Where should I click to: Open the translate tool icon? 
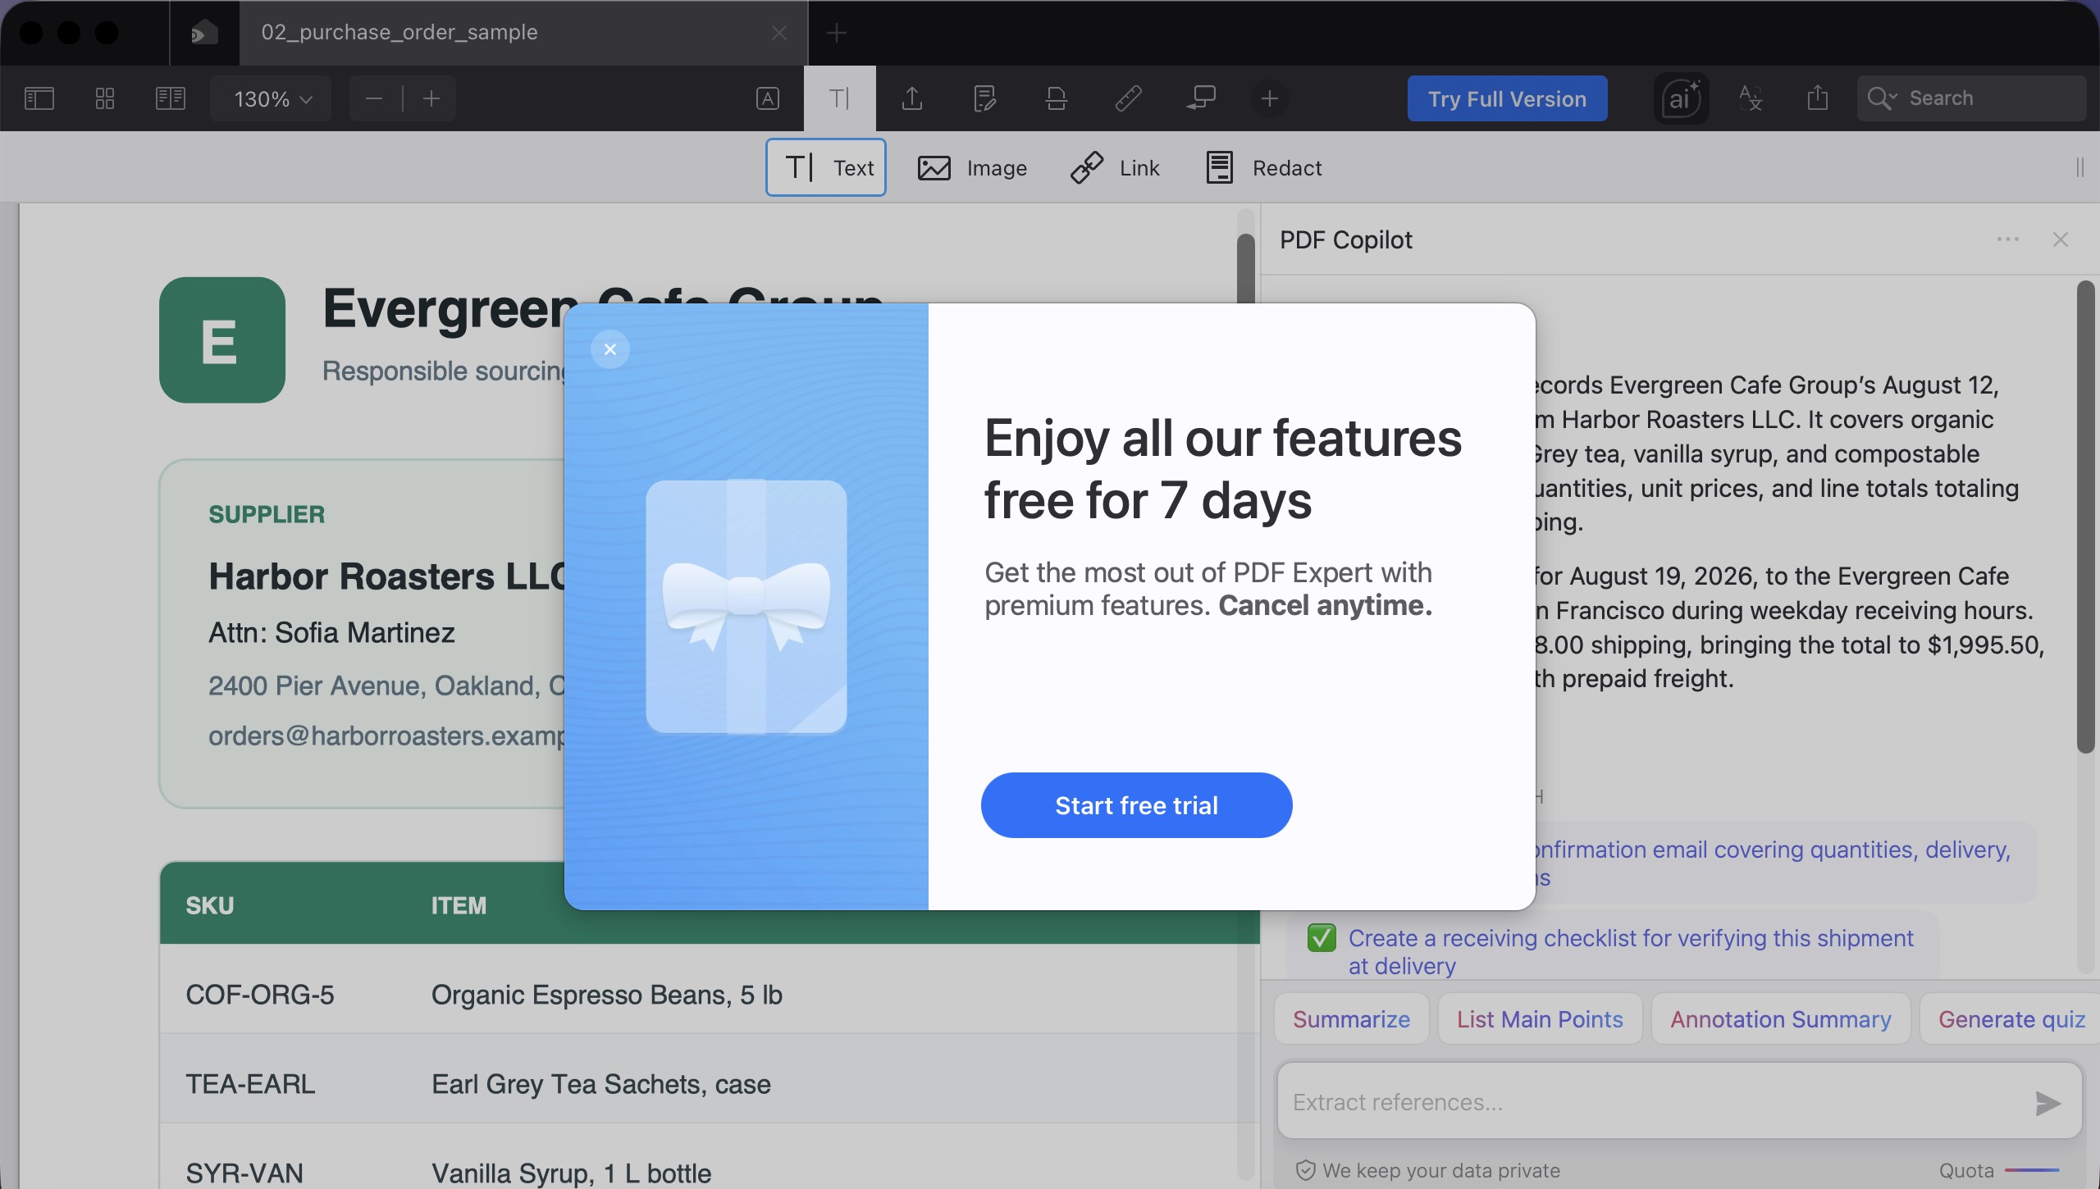click(x=1750, y=99)
